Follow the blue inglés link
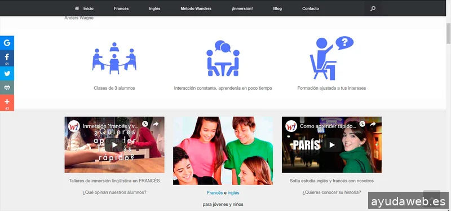This screenshot has width=451, height=211. (x=233, y=193)
